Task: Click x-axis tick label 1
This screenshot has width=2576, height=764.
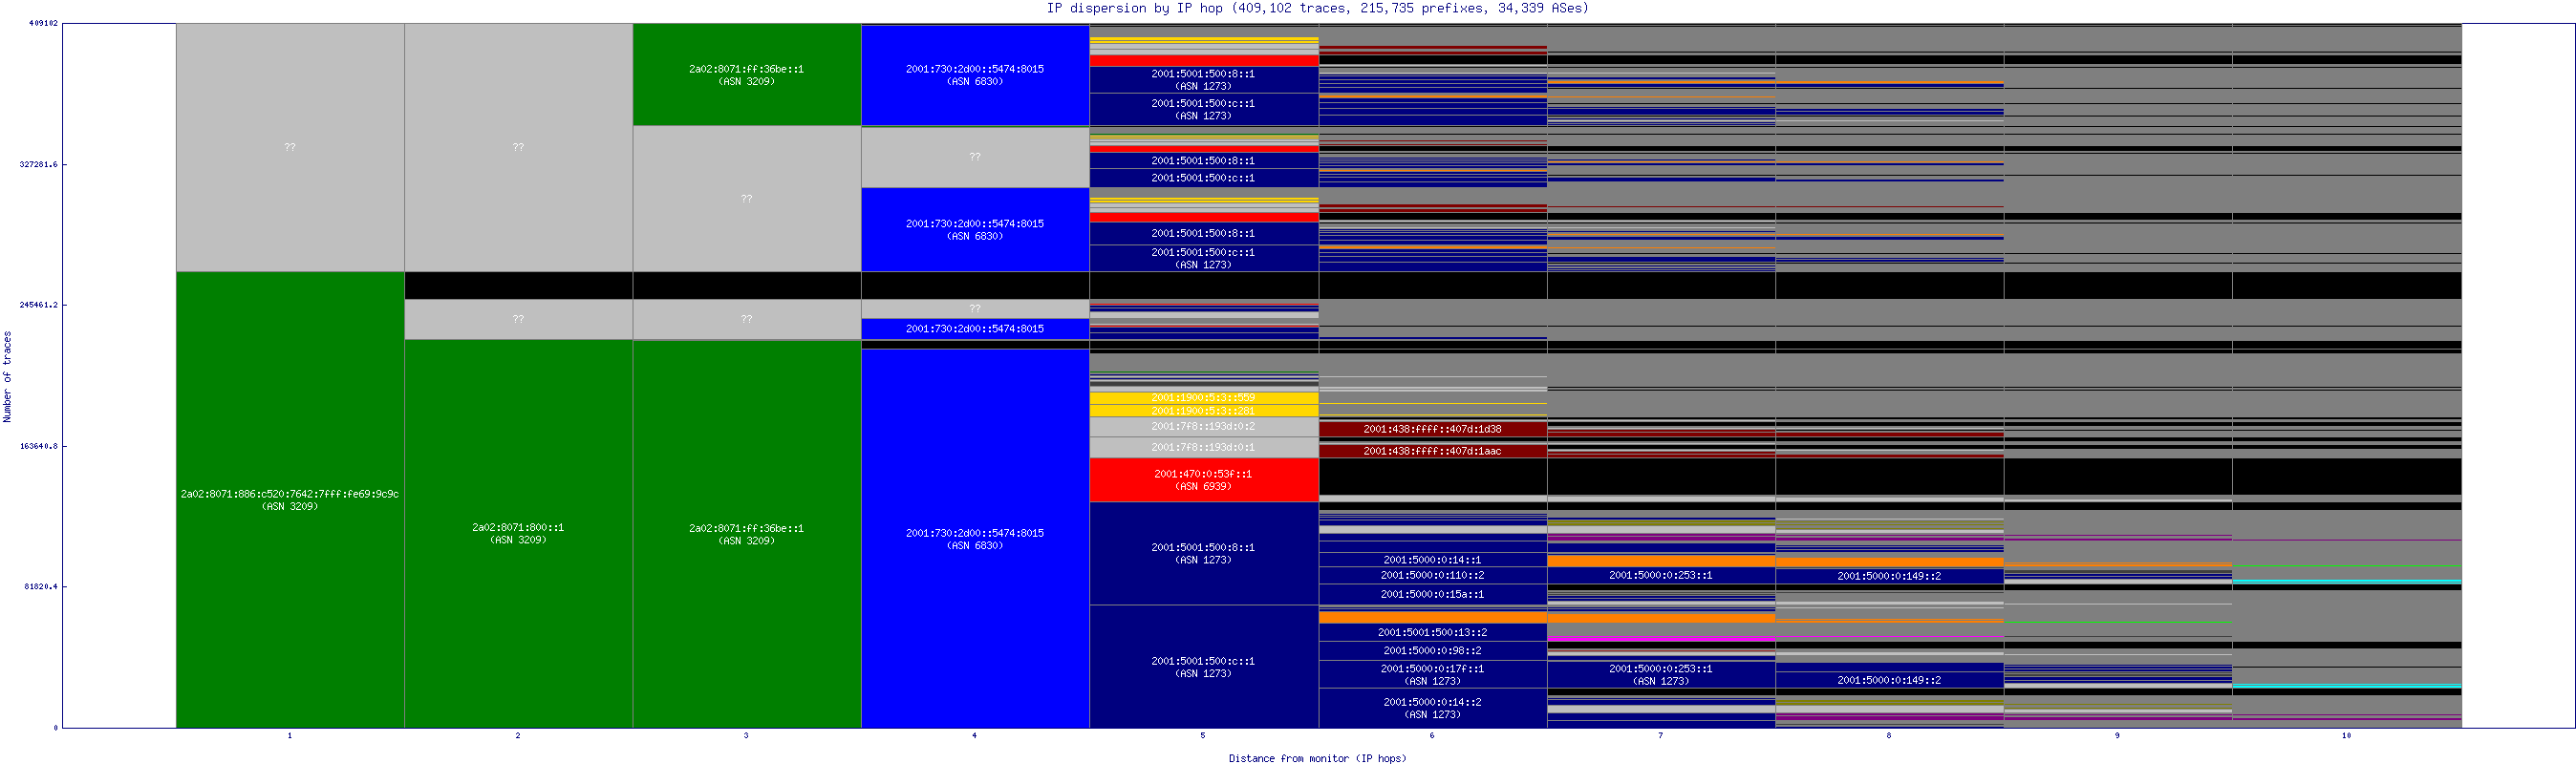Action: [x=290, y=735]
